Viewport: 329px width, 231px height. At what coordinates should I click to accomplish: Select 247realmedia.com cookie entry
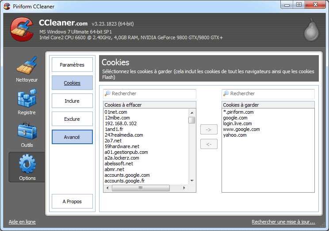124,135
